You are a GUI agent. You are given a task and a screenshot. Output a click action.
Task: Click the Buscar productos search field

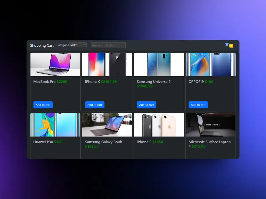pyautogui.click(x=108, y=45)
